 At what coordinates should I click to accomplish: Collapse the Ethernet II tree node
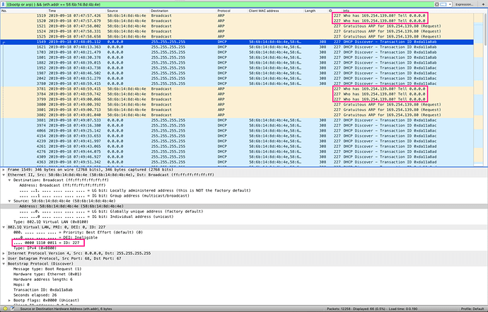pos(4,175)
